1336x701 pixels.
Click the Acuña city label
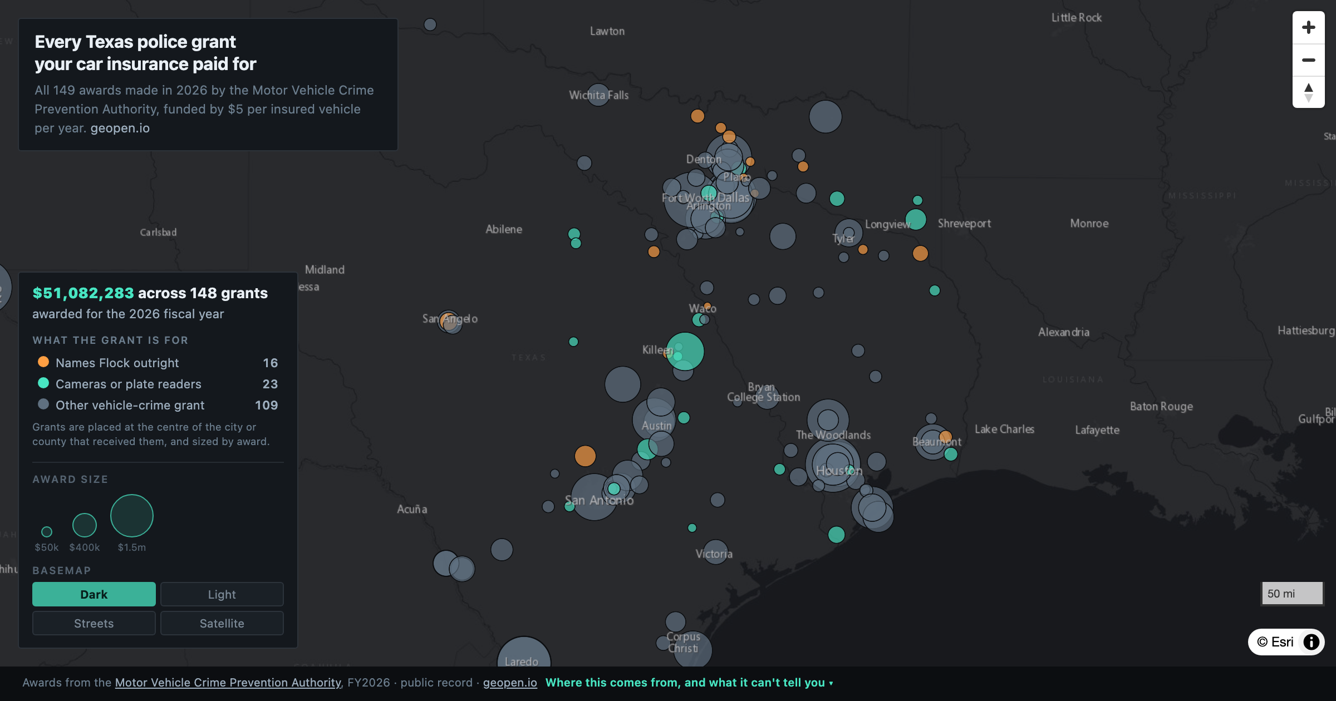point(412,509)
